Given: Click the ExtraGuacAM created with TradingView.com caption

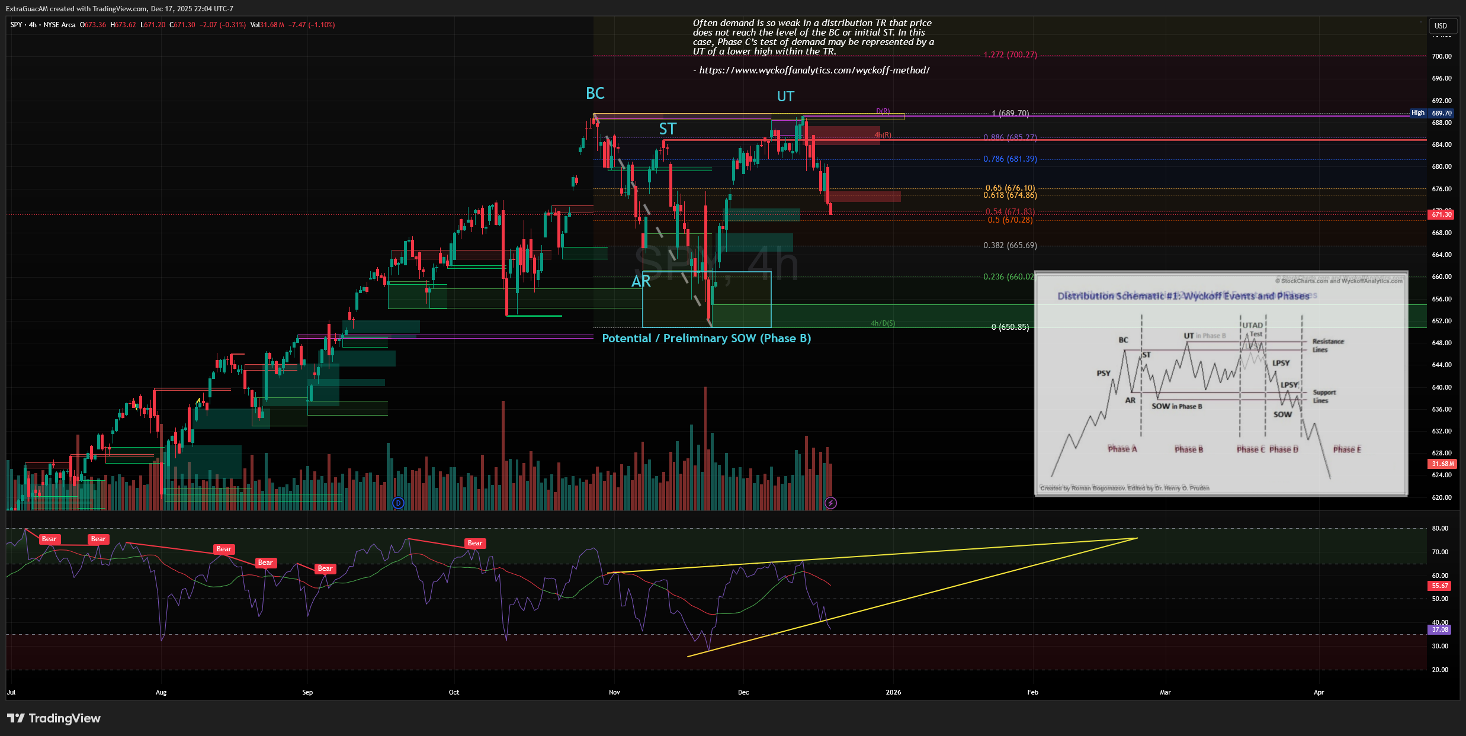Looking at the screenshot, I should (x=120, y=9).
